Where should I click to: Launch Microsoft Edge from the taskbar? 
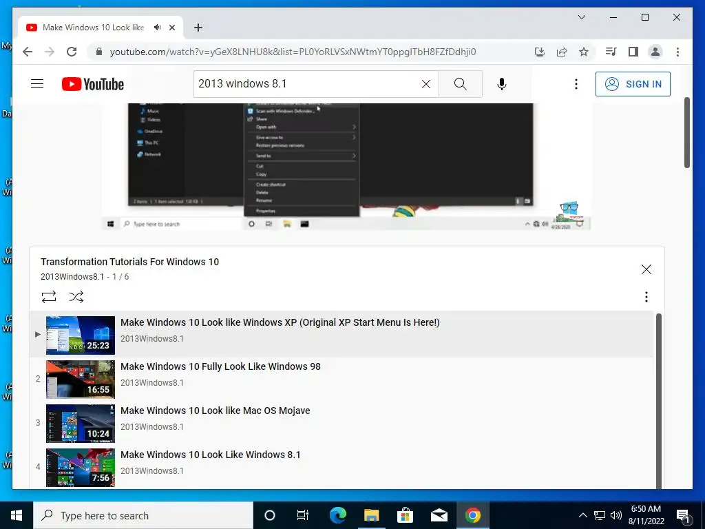click(x=337, y=515)
